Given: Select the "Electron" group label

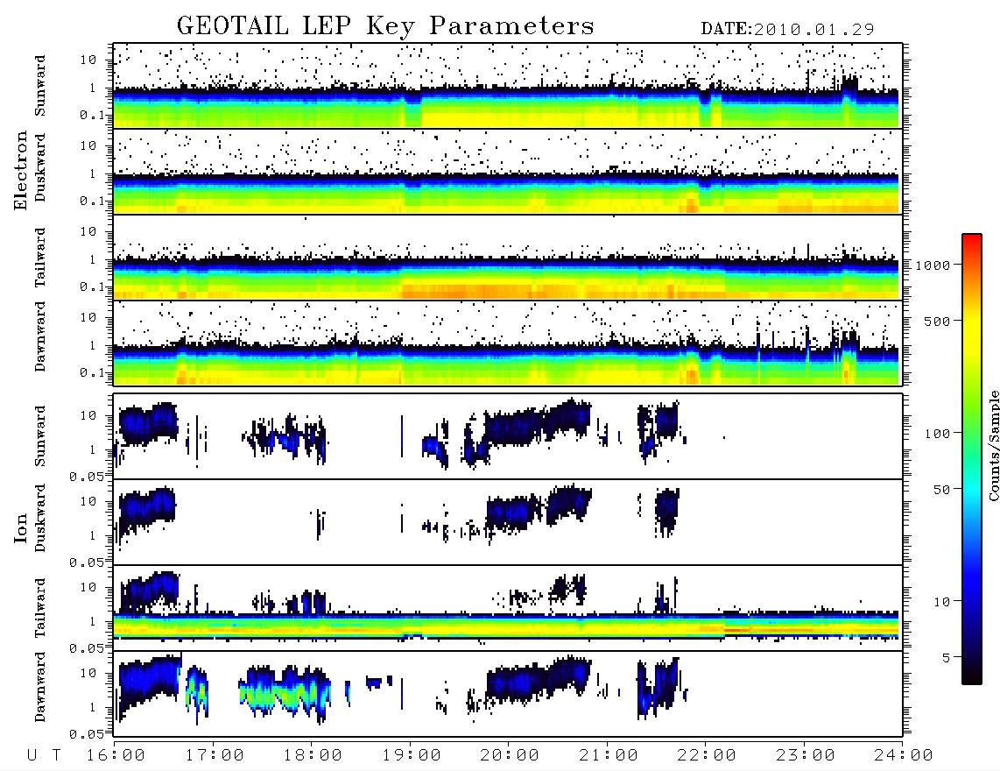Looking at the screenshot, I should (x=21, y=171).
